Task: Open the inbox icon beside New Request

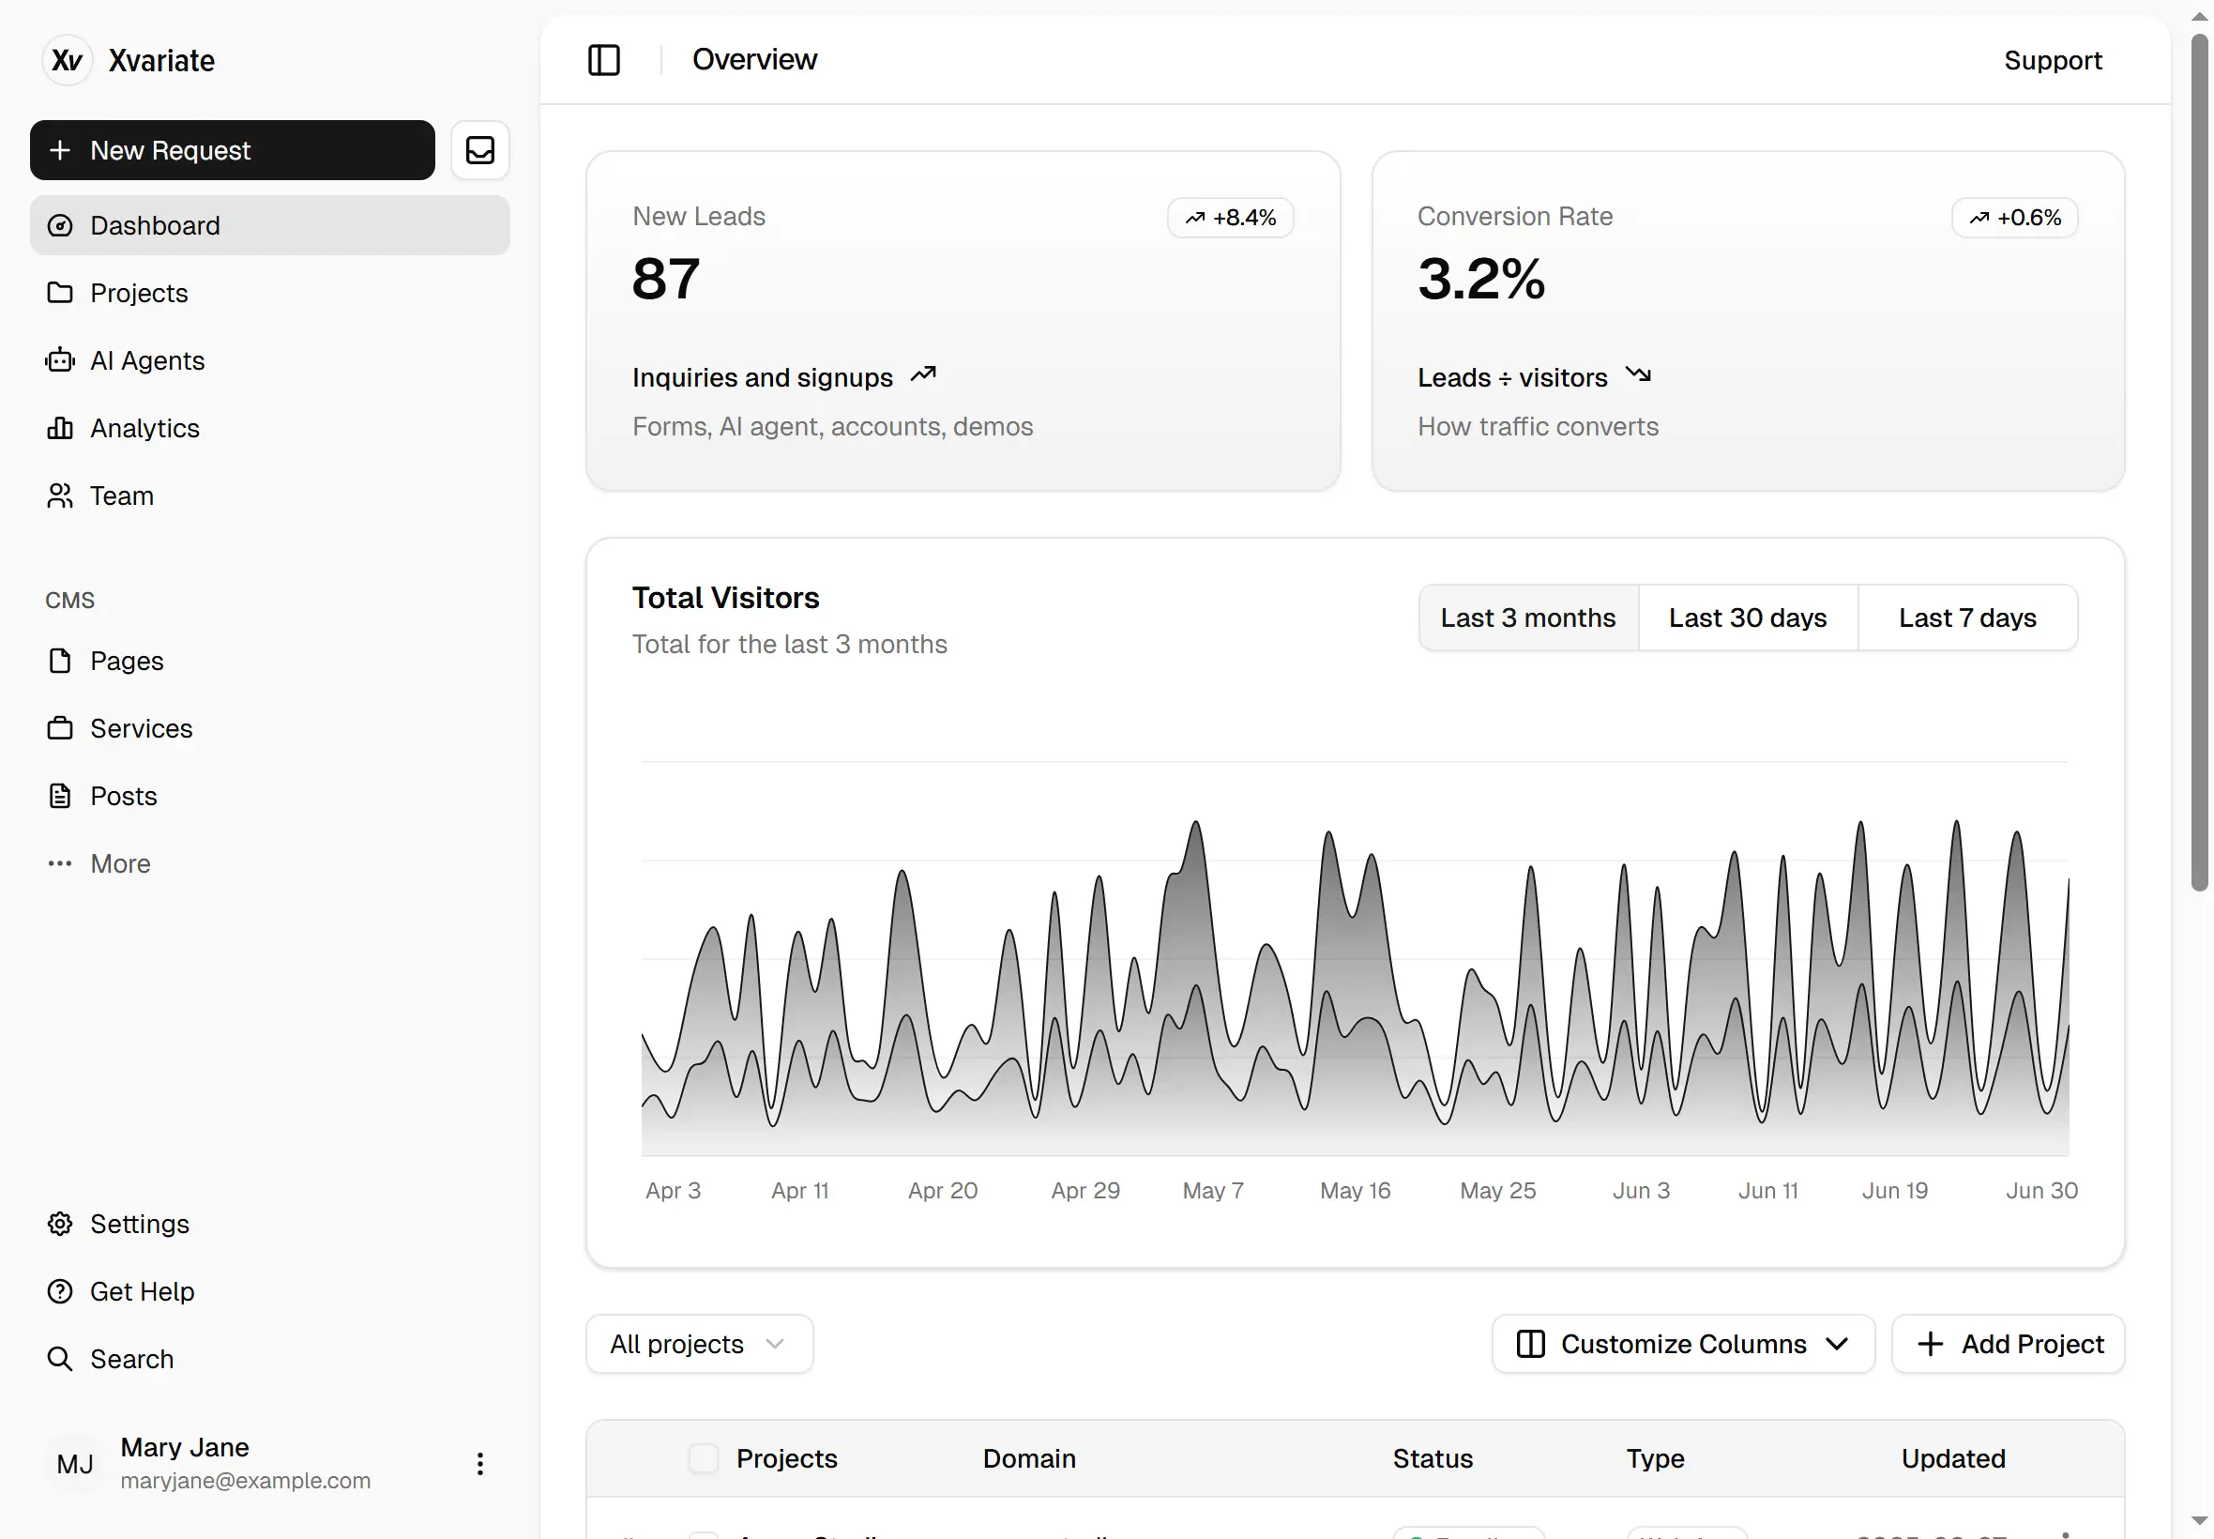Action: coord(480,149)
